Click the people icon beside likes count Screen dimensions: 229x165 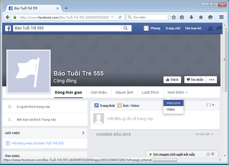[x=10, y=106]
